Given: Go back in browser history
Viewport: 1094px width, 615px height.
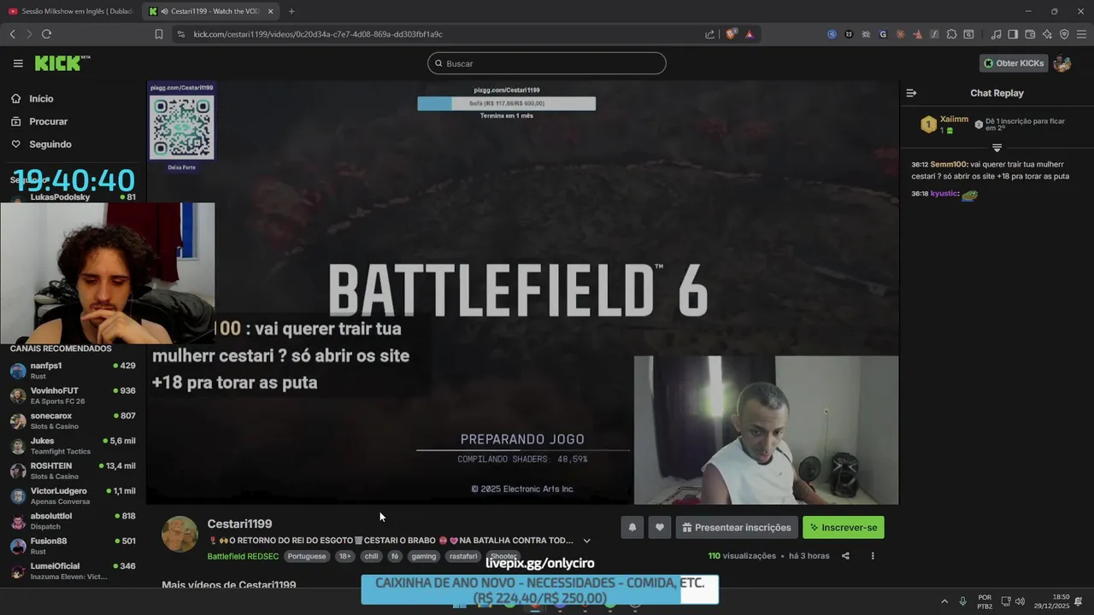Looking at the screenshot, I should click(x=12, y=34).
